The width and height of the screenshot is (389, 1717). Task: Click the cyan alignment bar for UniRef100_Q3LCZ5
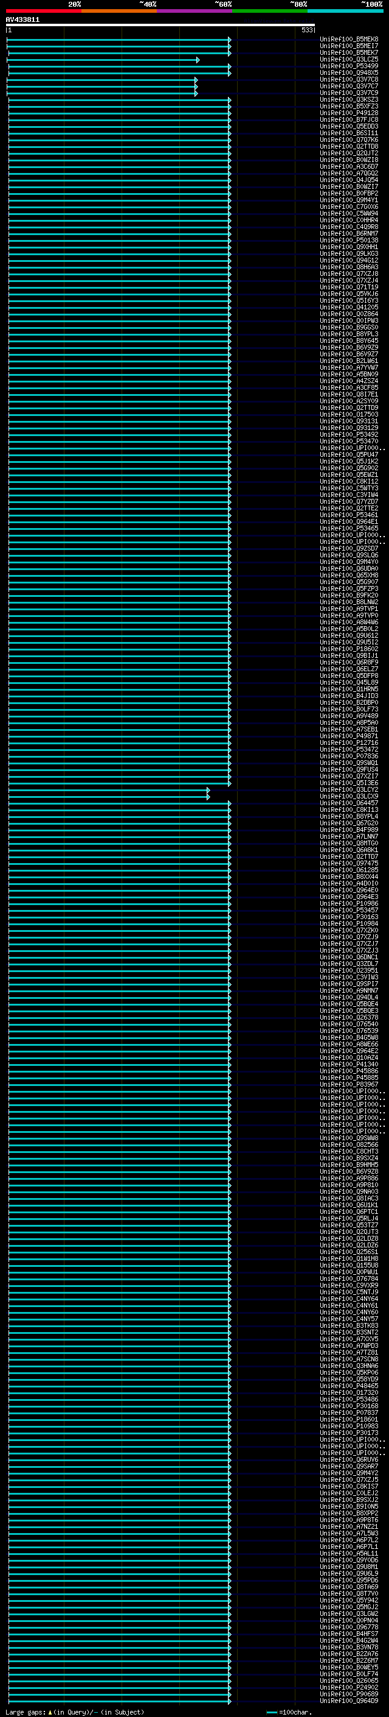tap(104, 60)
